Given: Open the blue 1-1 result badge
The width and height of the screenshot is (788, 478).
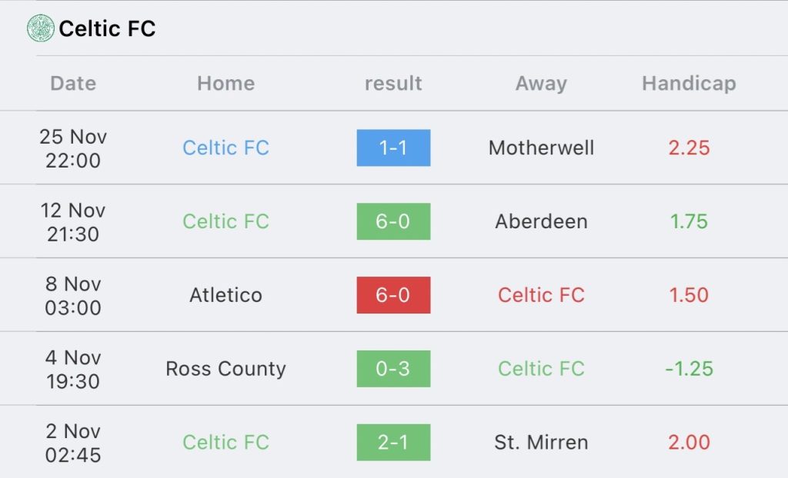Looking at the screenshot, I should tap(393, 148).
